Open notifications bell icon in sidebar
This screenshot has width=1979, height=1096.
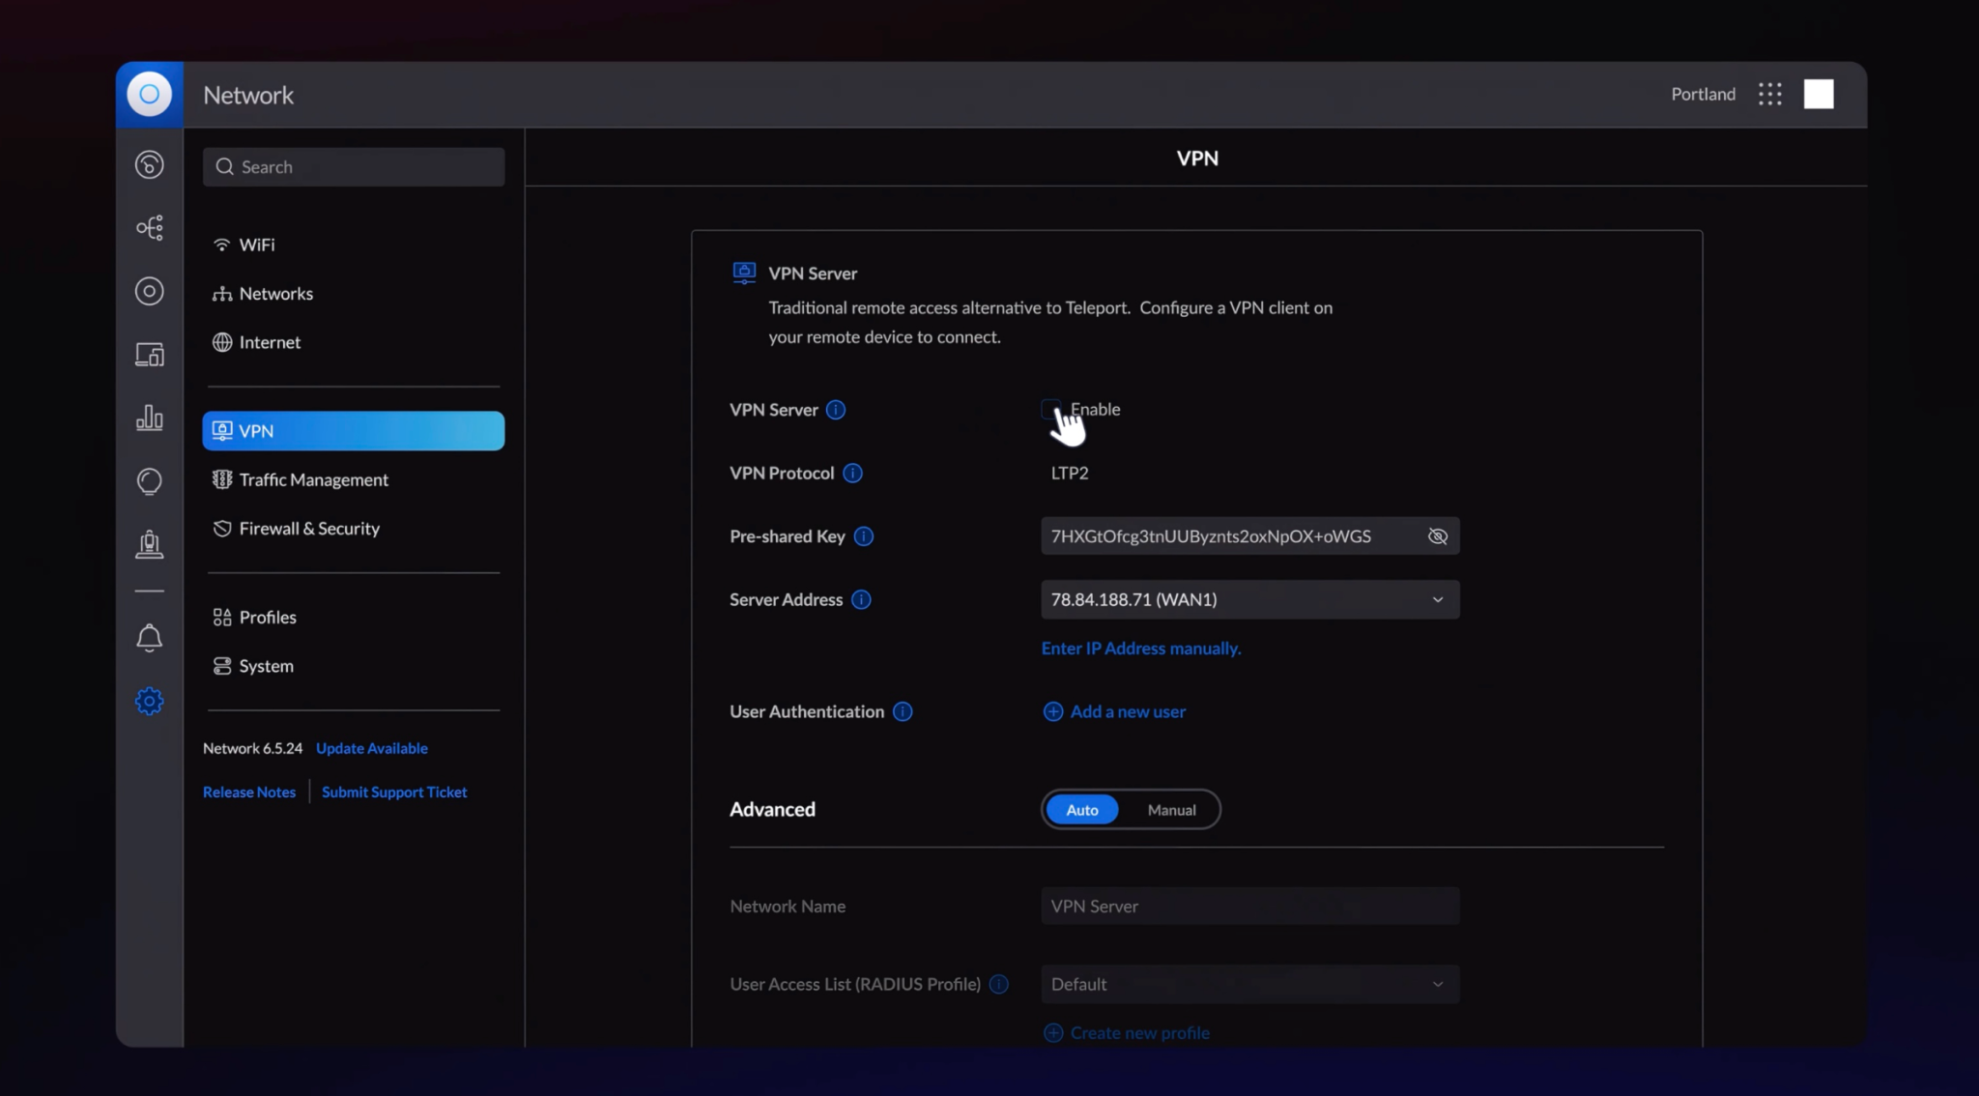pos(149,638)
